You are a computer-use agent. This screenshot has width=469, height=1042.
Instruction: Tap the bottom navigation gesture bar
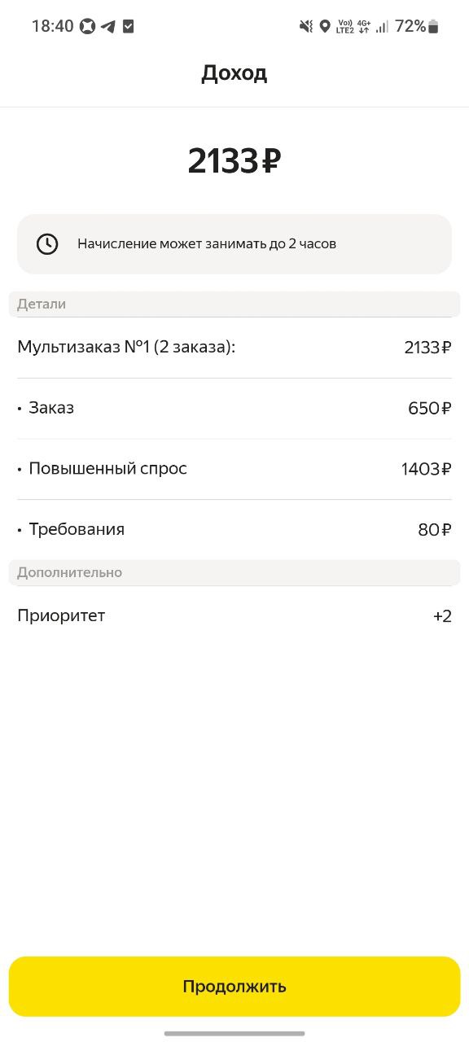pyautogui.click(x=234, y=1033)
